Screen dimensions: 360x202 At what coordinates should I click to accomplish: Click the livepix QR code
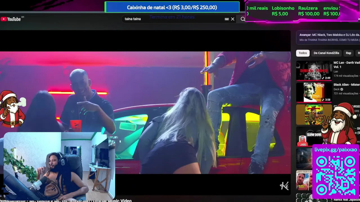point(336,176)
